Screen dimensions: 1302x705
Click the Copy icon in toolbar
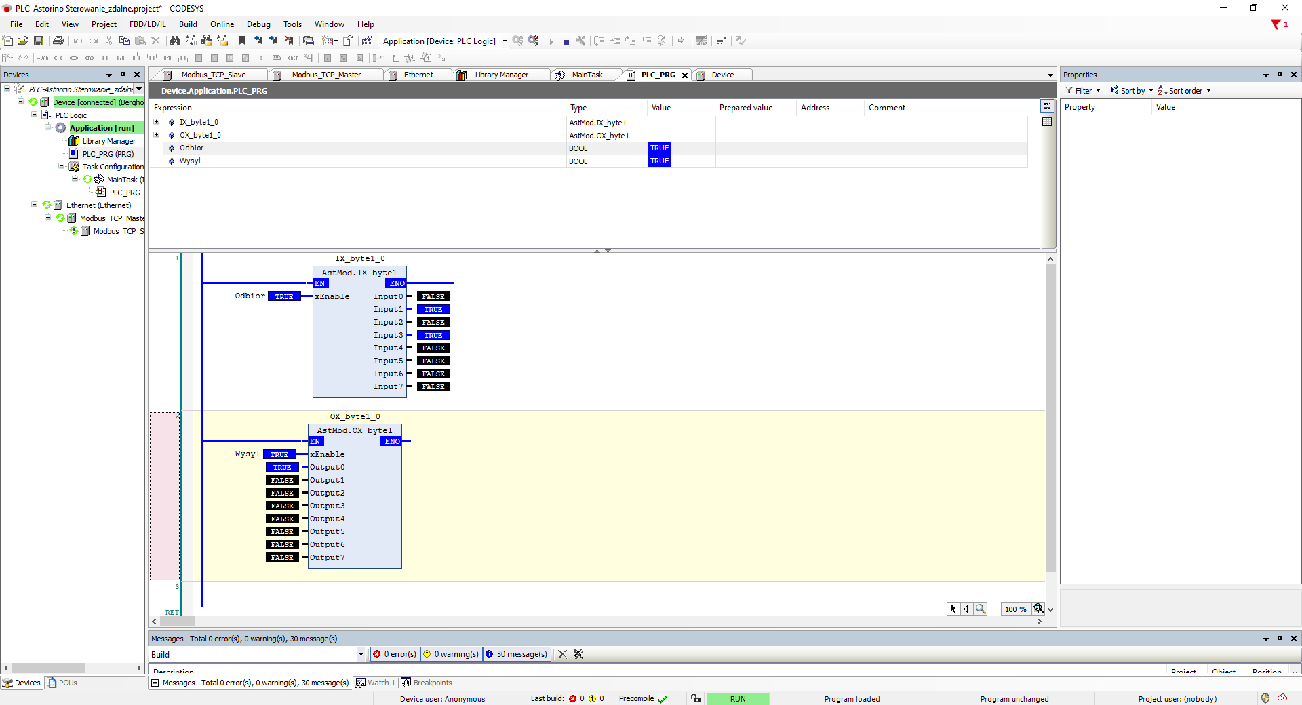point(124,41)
